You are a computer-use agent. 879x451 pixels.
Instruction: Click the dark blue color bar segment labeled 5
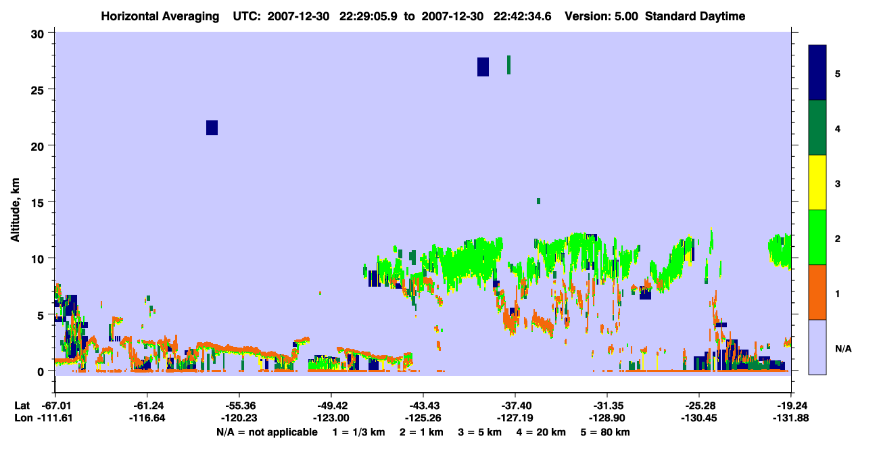(817, 73)
